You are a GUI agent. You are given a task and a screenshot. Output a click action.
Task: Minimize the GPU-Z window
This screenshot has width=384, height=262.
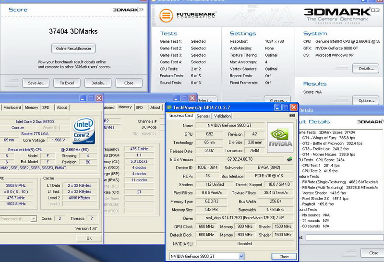[277, 107]
